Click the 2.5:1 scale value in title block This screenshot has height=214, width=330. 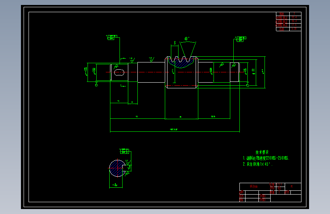coord(279,184)
